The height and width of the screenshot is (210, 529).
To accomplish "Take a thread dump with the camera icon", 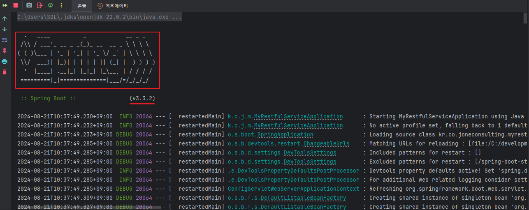I will click(29, 5).
